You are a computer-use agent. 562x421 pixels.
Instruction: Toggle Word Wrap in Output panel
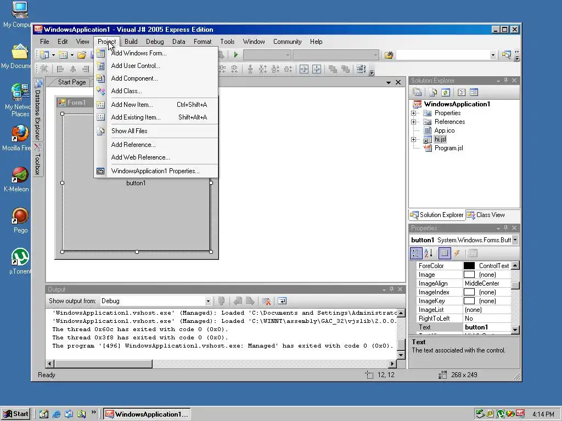[282, 301]
